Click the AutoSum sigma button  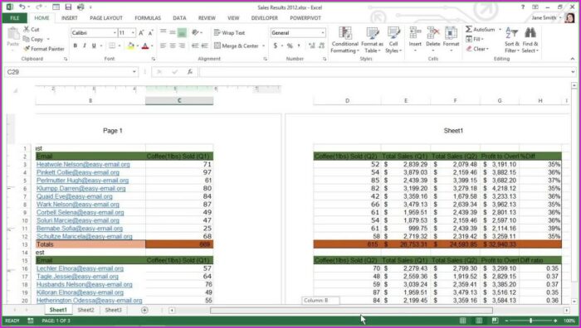[x=481, y=29]
